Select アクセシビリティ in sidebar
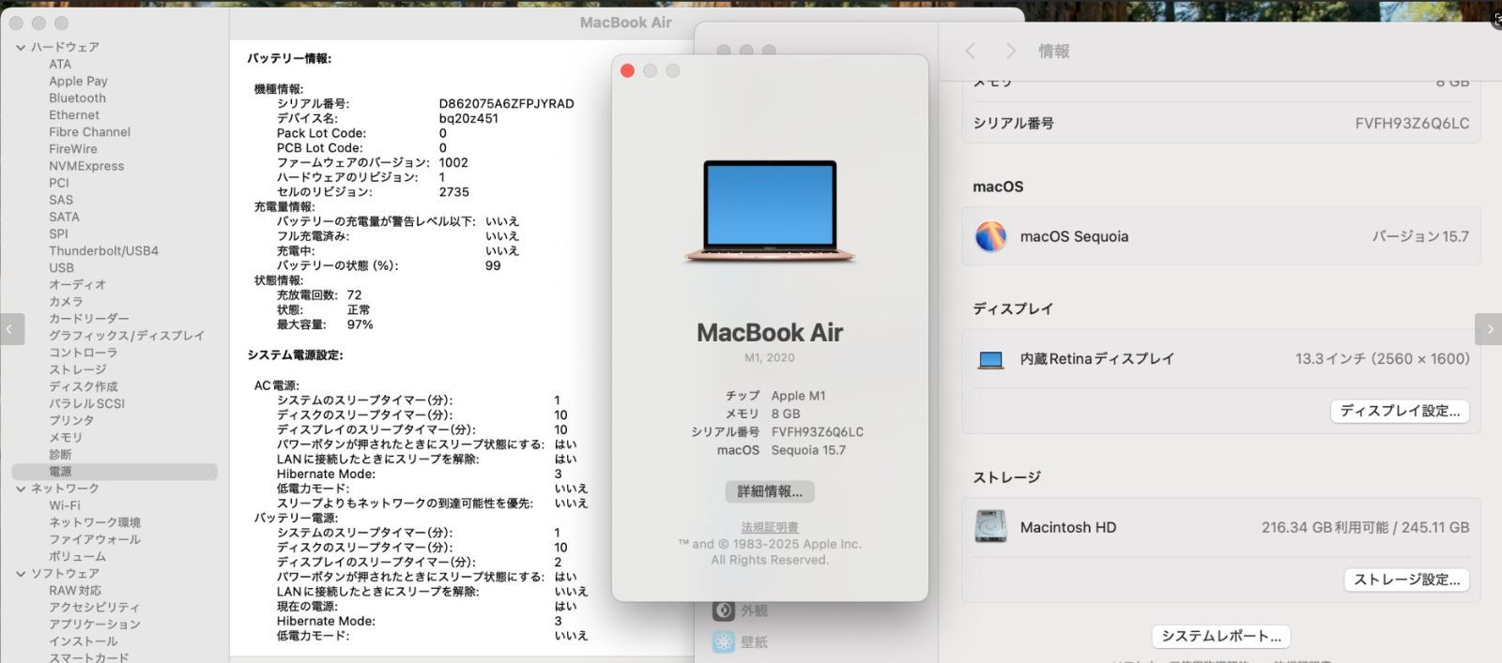Viewport: 1502px width, 663px height. [x=94, y=608]
